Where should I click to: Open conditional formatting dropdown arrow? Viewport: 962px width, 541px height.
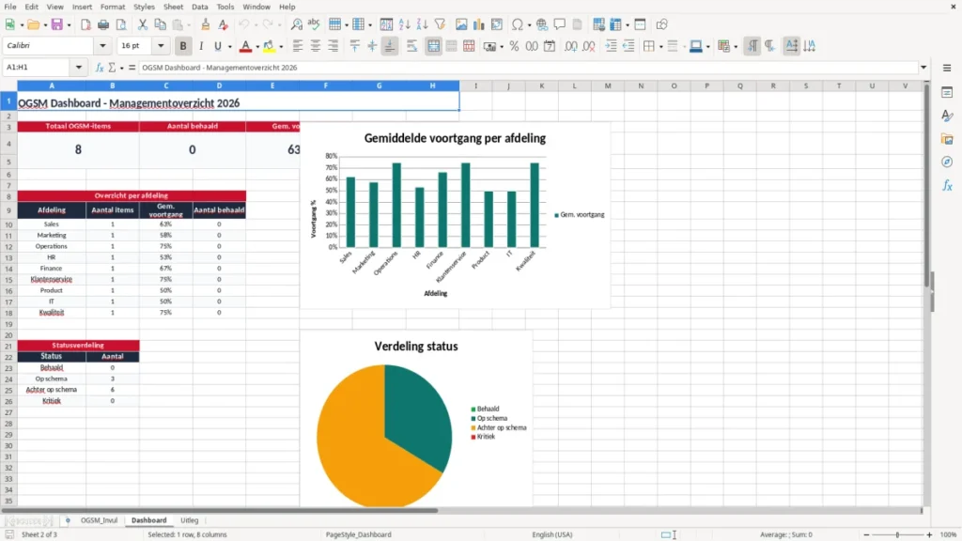tap(736, 47)
